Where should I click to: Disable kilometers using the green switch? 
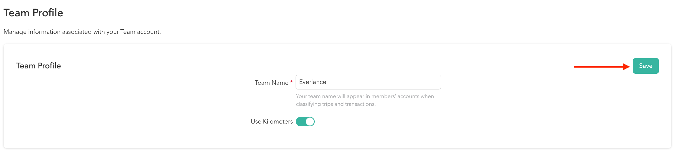(305, 122)
